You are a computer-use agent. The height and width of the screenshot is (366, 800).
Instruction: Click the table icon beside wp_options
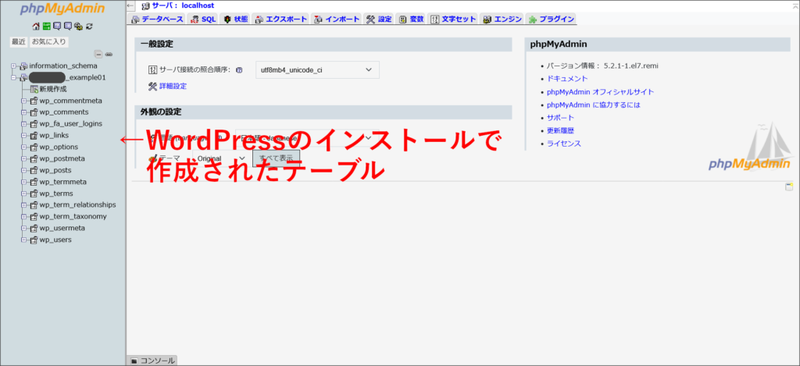click(x=34, y=147)
